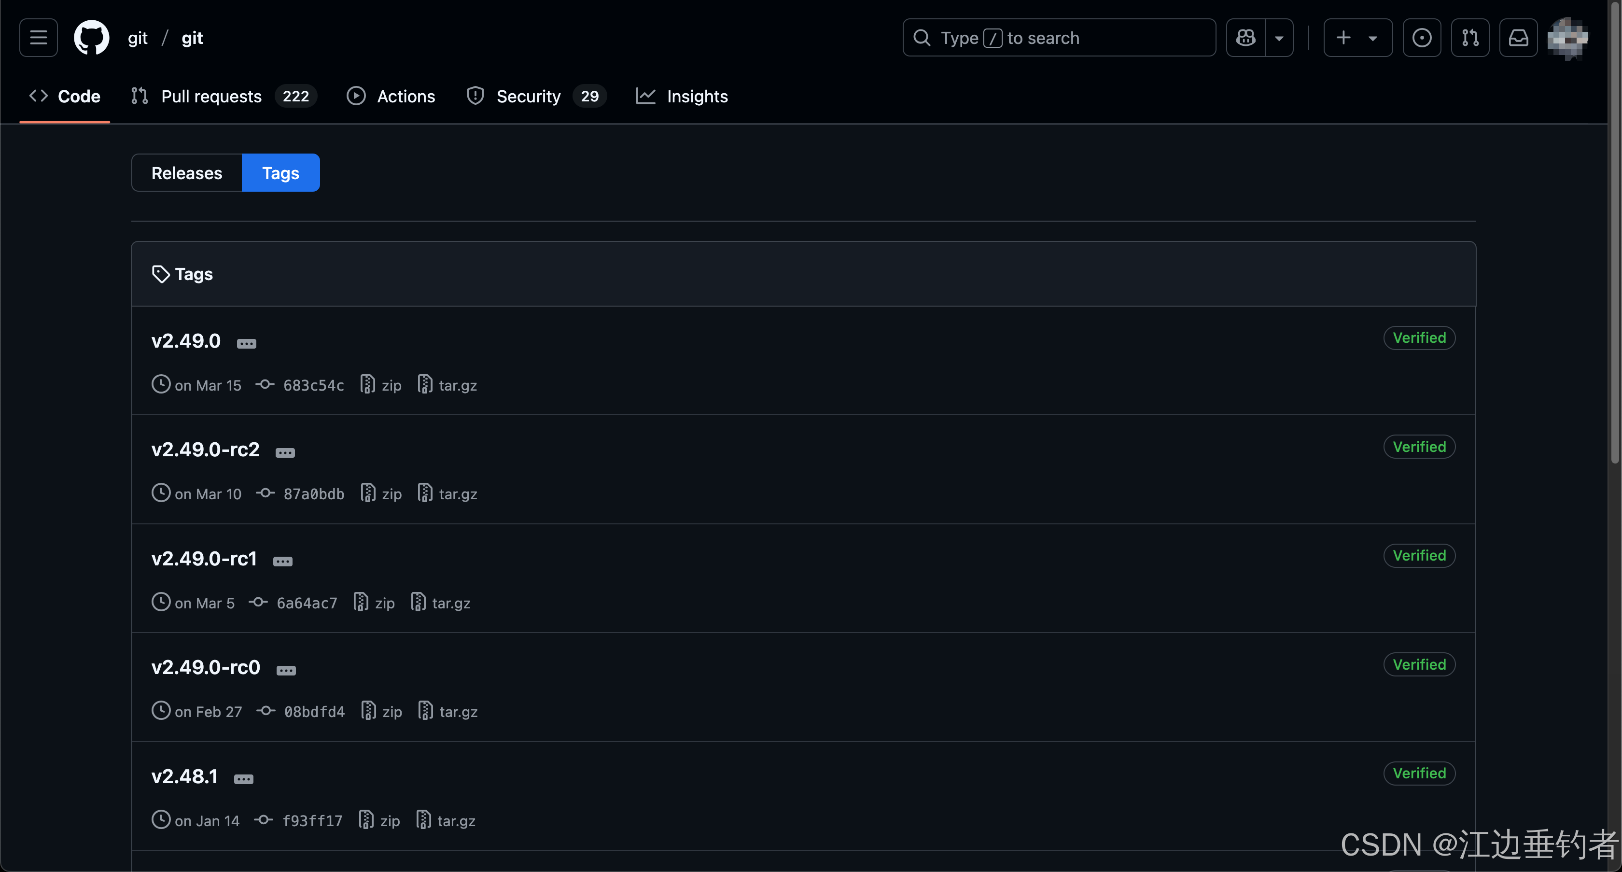Screen dimensions: 1622x872
Task: Open the notifications inbox icon
Action: [1518, 38]
